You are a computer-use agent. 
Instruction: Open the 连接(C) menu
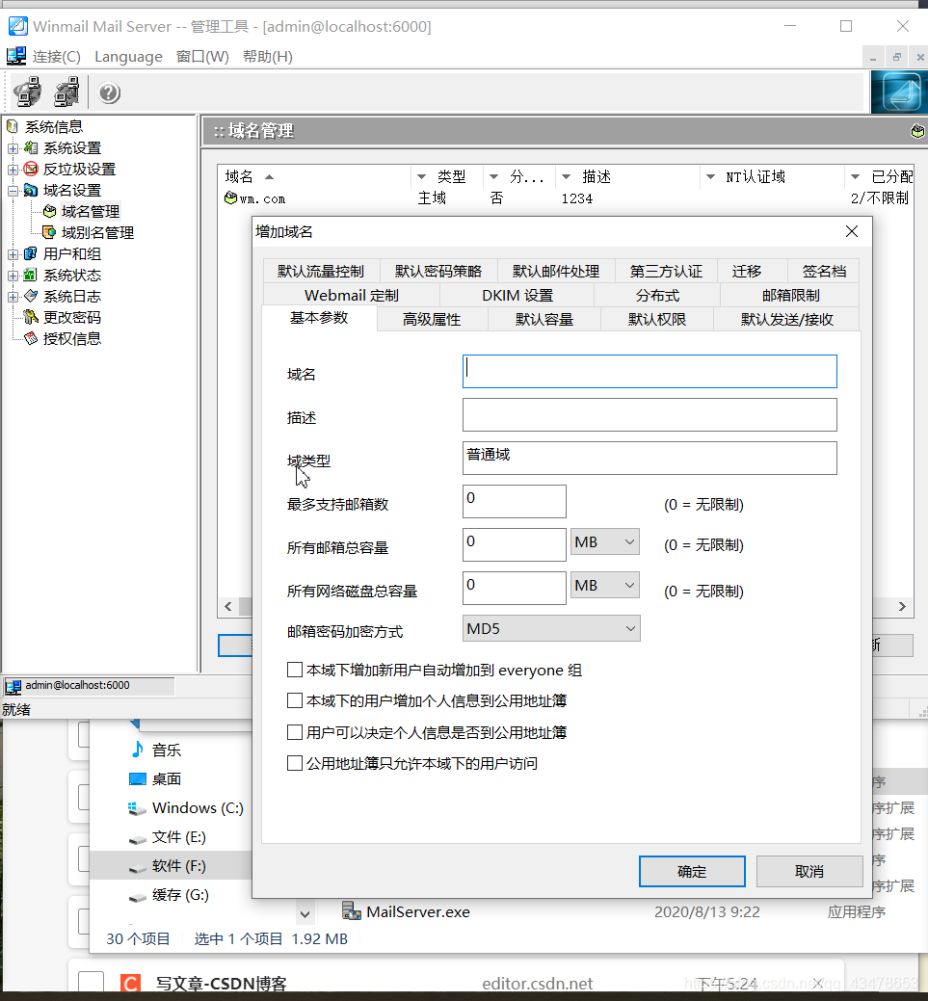(56, 57)
